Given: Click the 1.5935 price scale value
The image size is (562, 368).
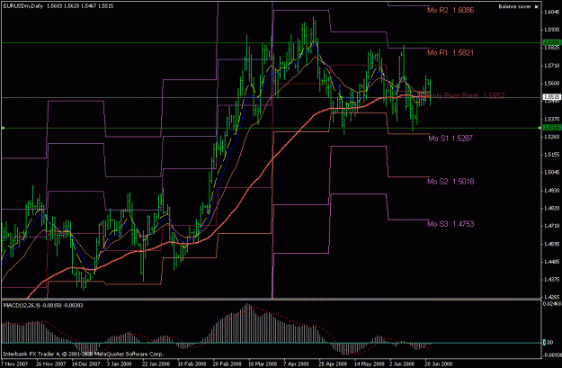Looking at the screenshot, I should pyautogui.click(x=551, y=30).
